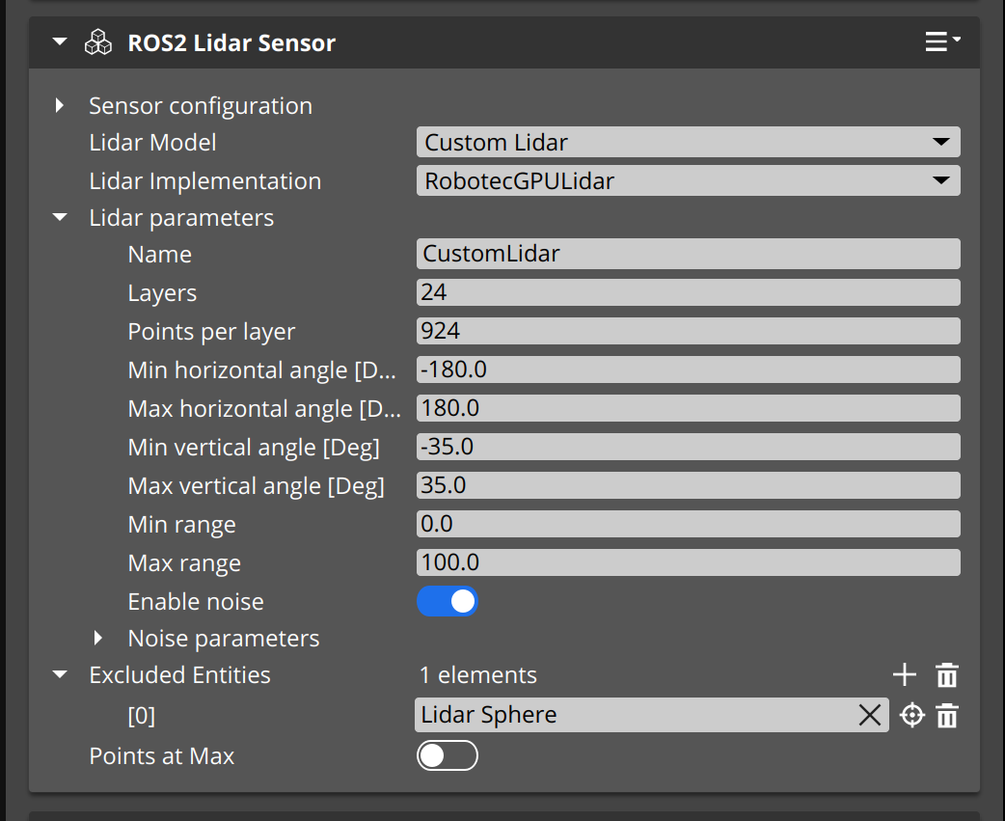Click the [0] index label
The image size is (1005, 821).
pyautogui.click(x=141, y=715)
